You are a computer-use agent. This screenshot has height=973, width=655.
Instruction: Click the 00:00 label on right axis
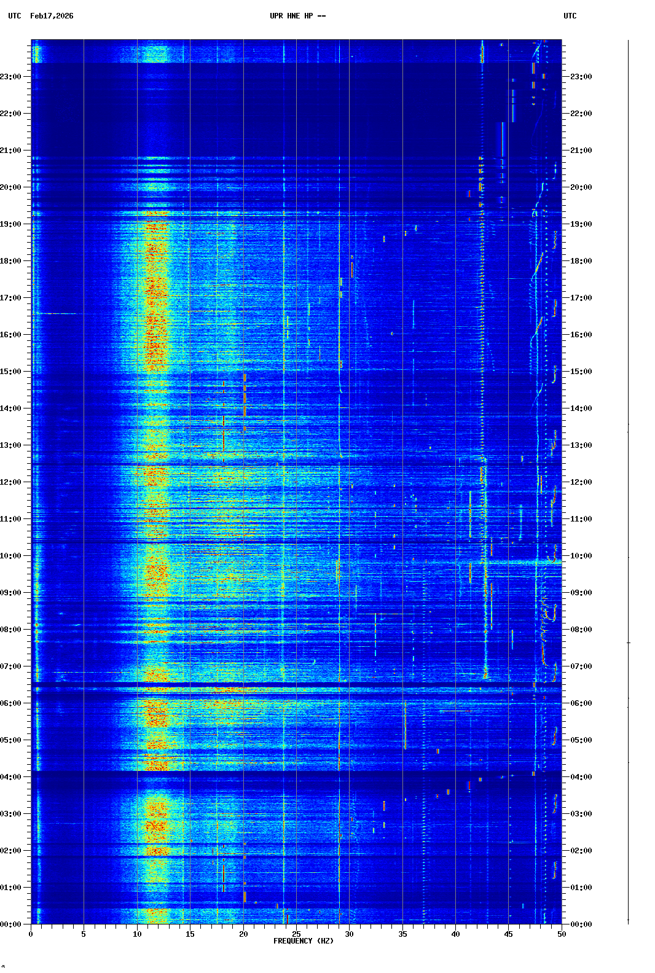(x=581, y=924)
